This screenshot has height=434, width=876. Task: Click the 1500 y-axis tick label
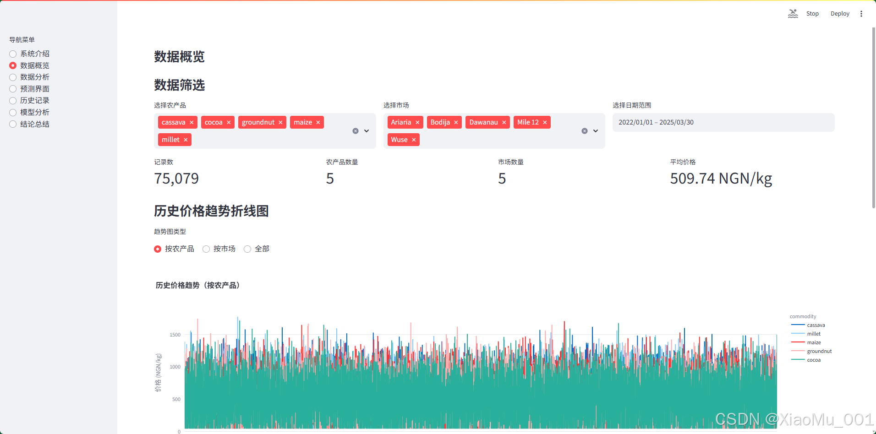click(x=175, y=335)
